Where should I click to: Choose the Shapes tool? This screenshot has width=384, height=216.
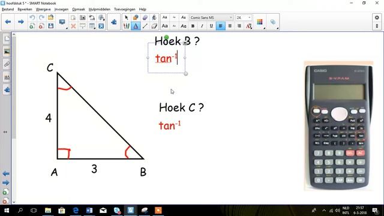pos(136,17)
